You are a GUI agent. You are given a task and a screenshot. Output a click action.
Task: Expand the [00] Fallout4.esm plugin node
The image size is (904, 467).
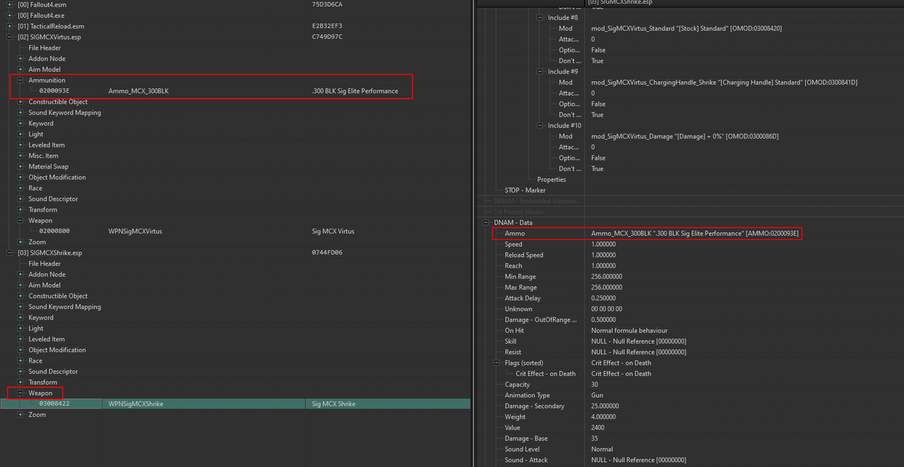(x=10, y=4)
